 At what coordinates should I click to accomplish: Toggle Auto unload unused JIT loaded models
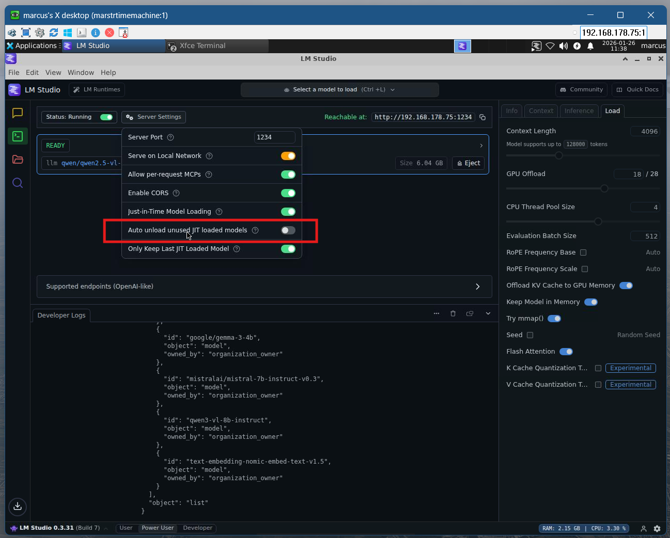(x=288, y=230)
